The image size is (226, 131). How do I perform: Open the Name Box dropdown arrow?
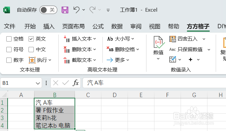[x=38, y=83]
